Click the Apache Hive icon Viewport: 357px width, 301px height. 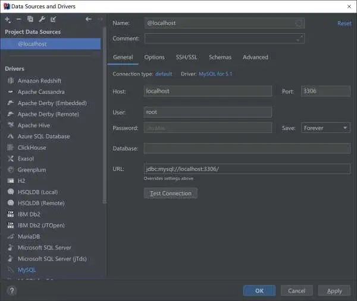[x=11, y=125]
